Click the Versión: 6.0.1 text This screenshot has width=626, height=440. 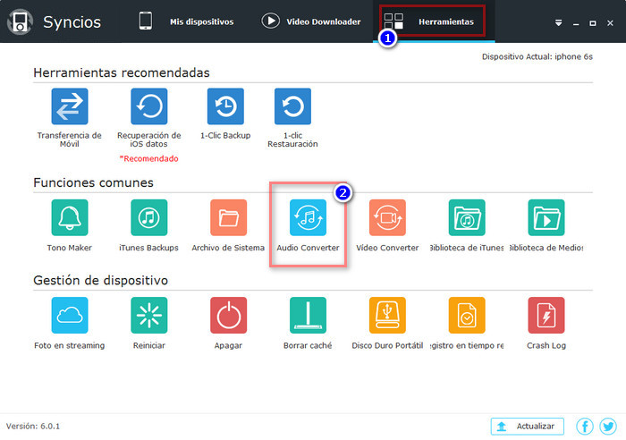pyautogui.click(x=33, y=427)
